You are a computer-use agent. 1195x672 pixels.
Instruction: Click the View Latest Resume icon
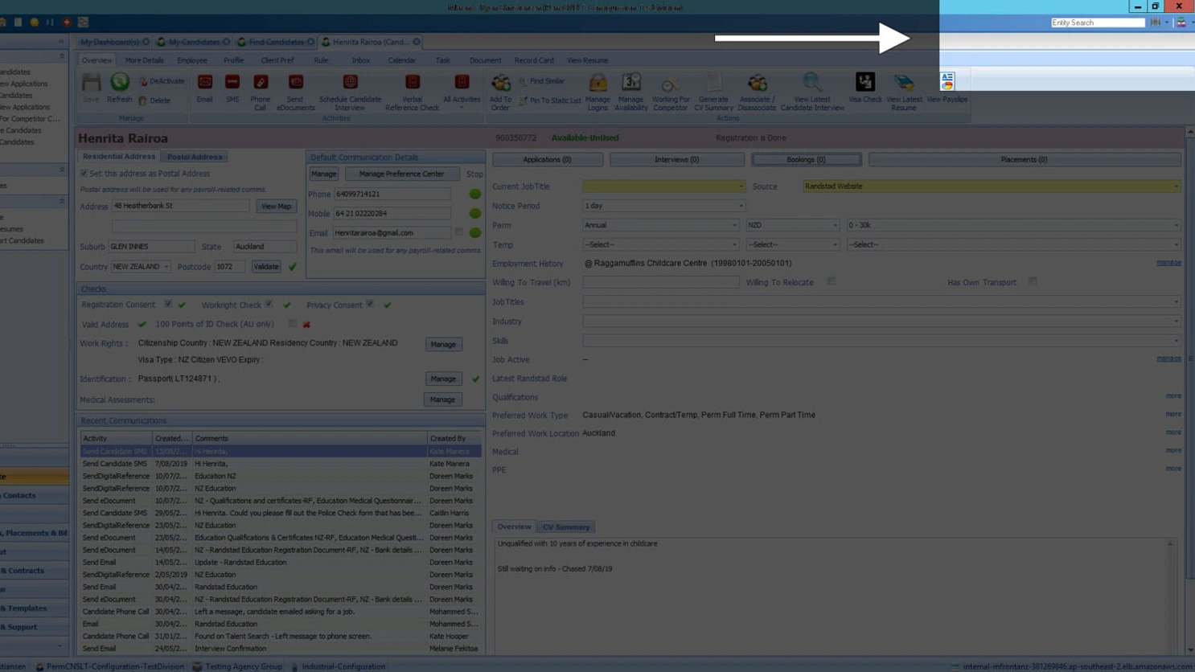[904, 83]
